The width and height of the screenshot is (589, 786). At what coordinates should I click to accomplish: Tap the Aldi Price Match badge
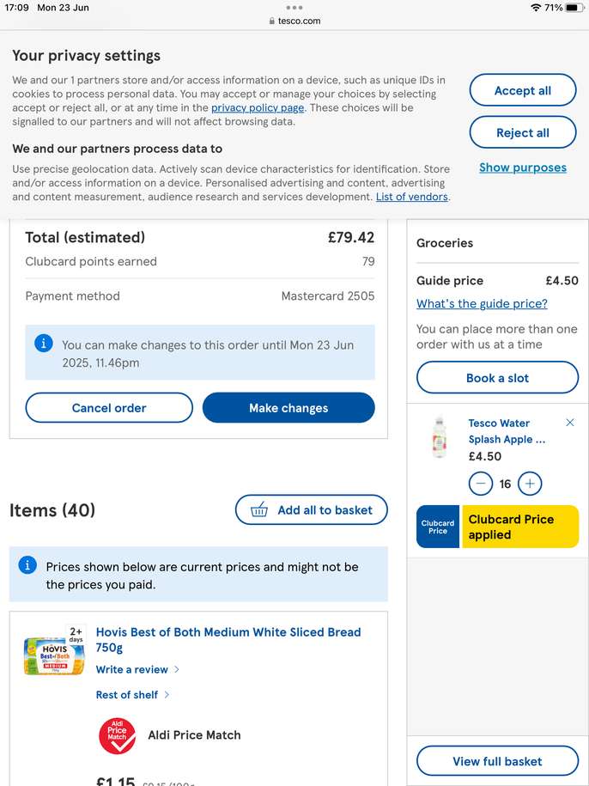pyautogui.click(x=117, y=735)
